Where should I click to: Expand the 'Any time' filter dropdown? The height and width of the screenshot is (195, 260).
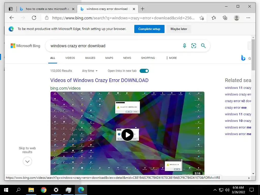click(x=90, y=71)
